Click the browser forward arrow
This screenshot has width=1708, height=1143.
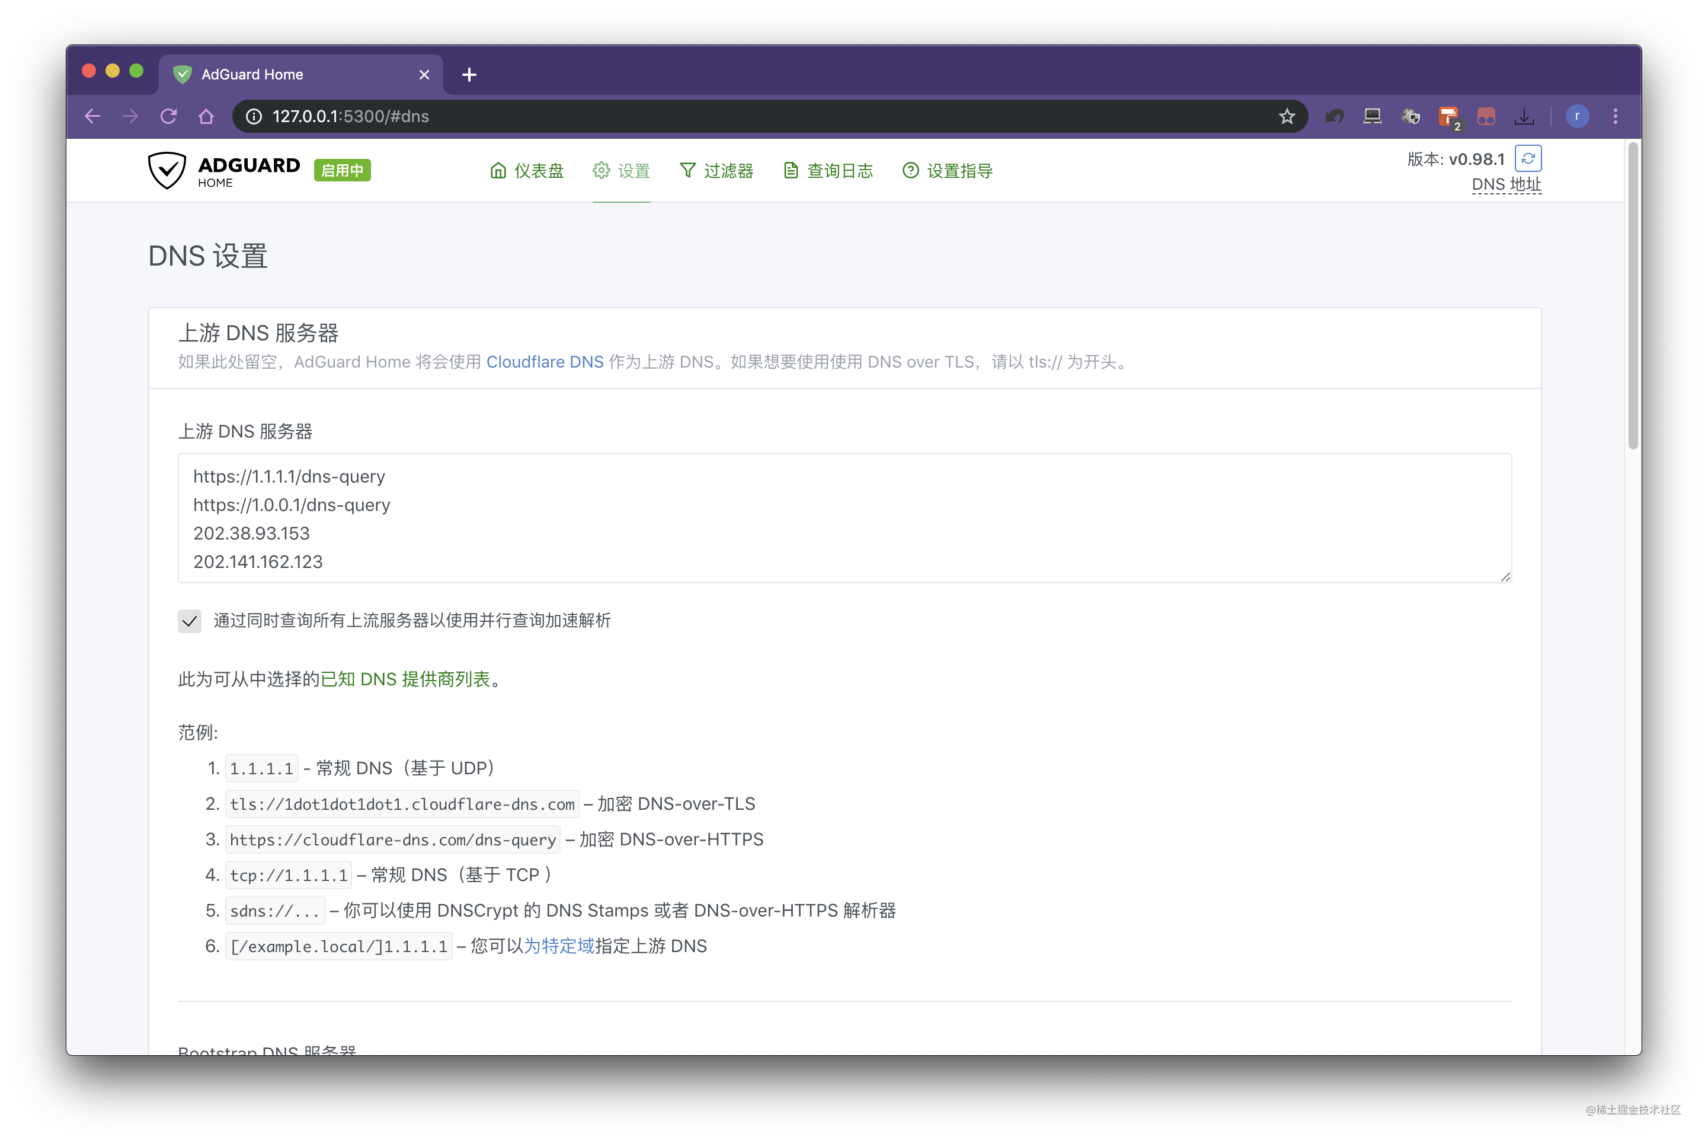[130, 117]
